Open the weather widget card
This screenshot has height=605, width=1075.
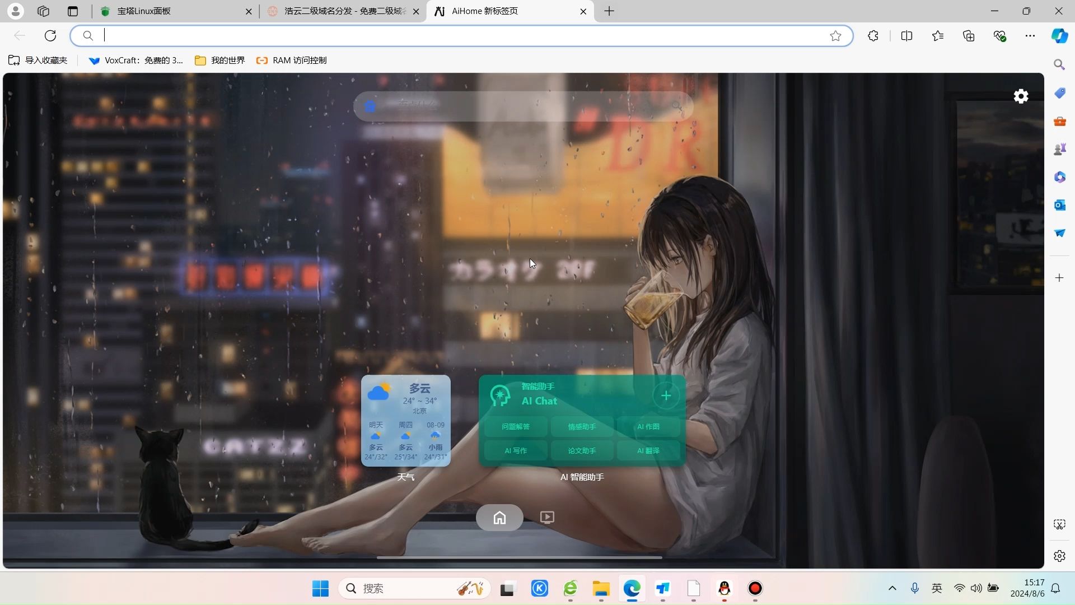[406, 421]
